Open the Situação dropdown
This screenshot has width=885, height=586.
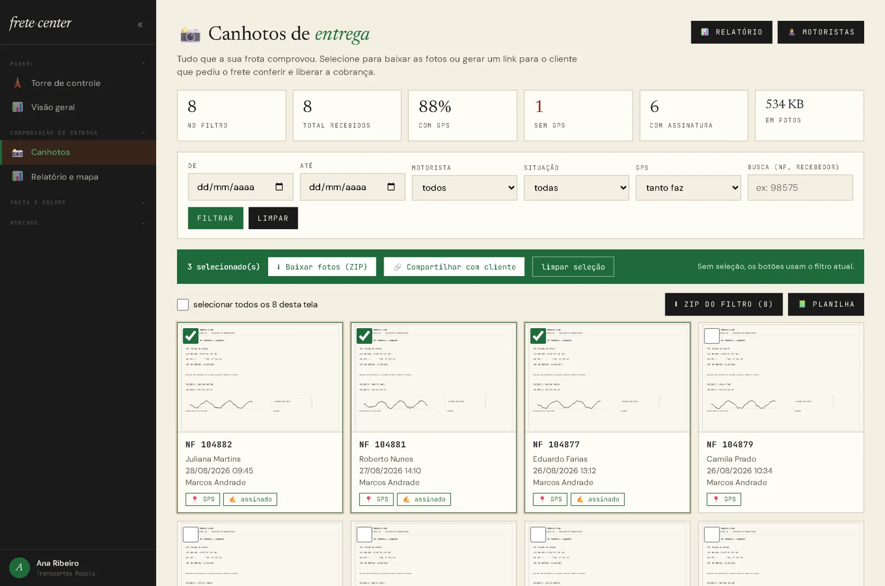click(576, 188)
